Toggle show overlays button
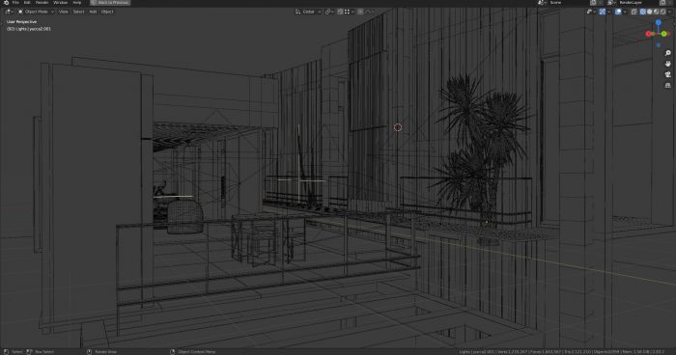 click(x=618, y=12)
